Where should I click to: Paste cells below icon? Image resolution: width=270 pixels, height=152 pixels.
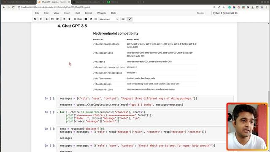tap(58, 19)
